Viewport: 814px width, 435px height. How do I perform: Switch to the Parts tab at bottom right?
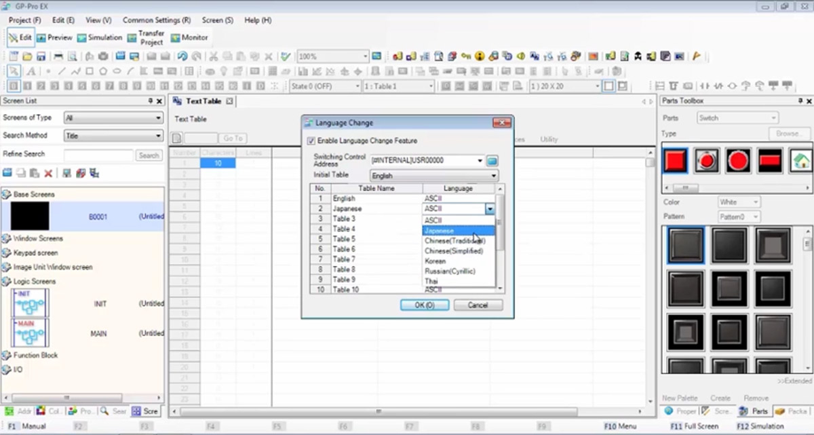(x=754, y=411)
